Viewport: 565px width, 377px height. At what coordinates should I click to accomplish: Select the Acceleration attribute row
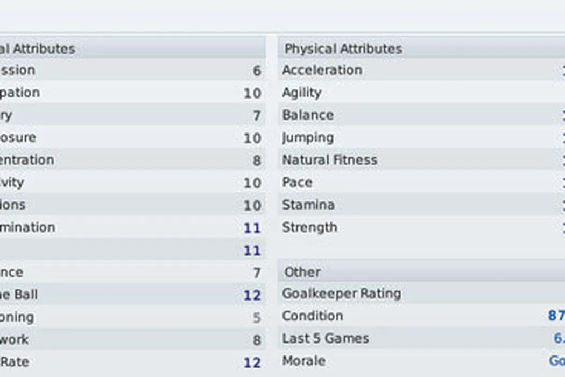322,71
